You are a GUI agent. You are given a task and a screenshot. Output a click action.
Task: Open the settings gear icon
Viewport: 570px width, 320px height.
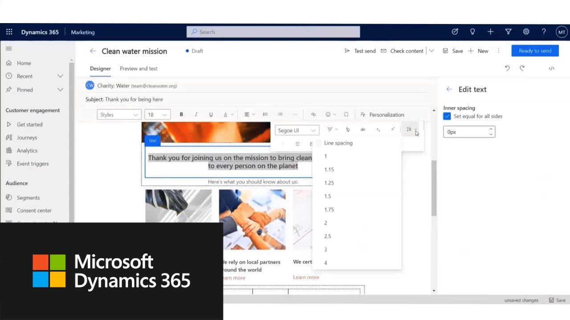click(526, 32)
